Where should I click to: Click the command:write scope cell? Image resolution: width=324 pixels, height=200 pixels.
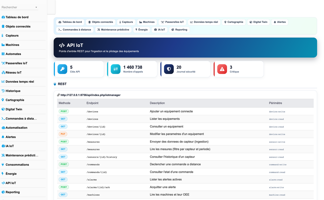coord(278,164)
